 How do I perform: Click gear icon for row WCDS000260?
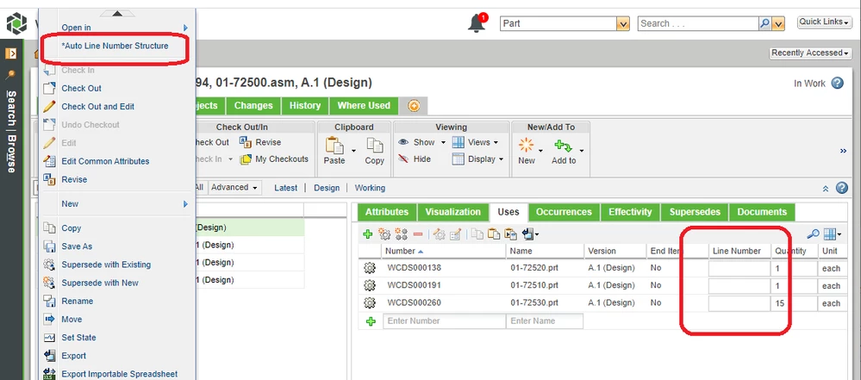pyautogui.click(x=370, y=303)
